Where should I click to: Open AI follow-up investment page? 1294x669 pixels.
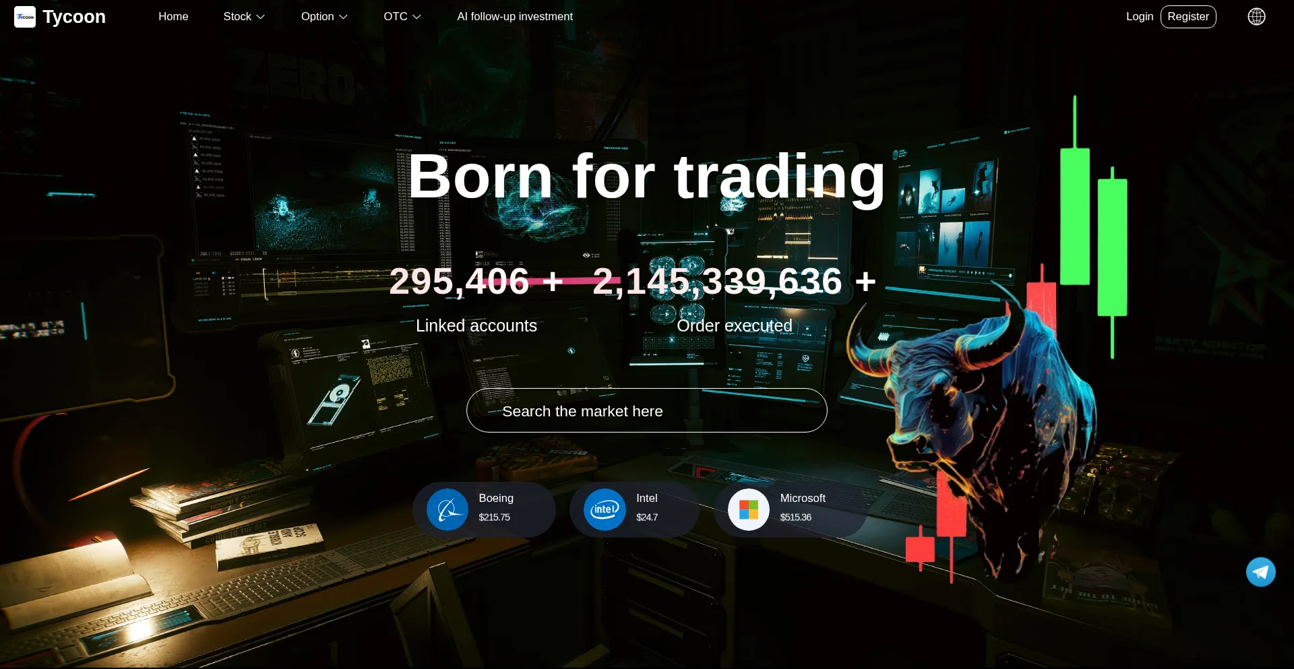(515, 17)
